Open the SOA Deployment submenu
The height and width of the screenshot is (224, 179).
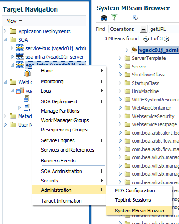click(69, 101)
